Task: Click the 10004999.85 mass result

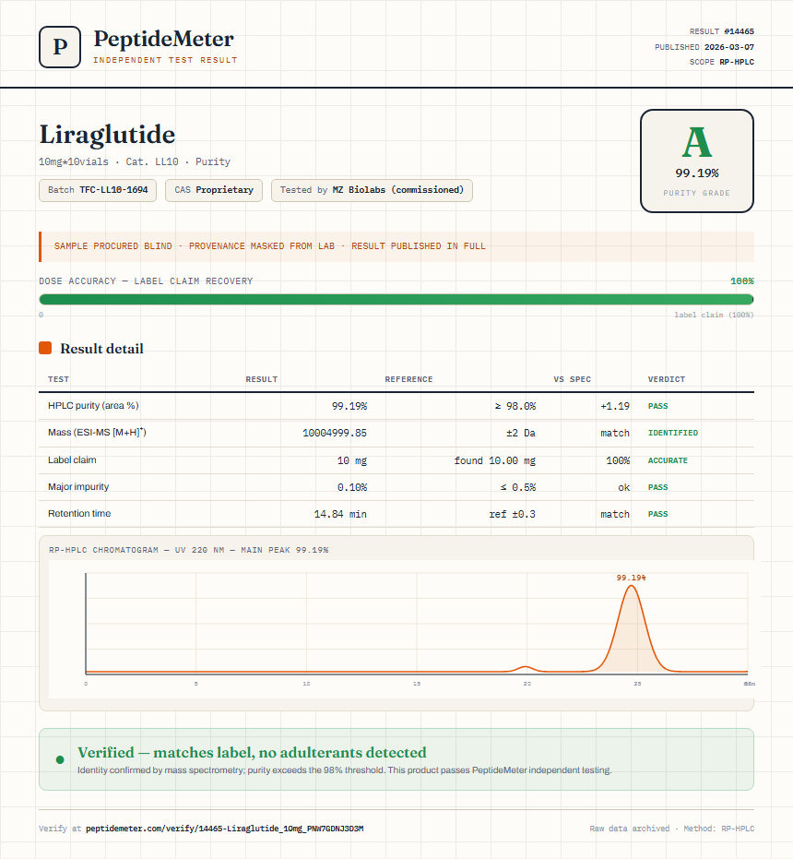Action: coord(335,433)
